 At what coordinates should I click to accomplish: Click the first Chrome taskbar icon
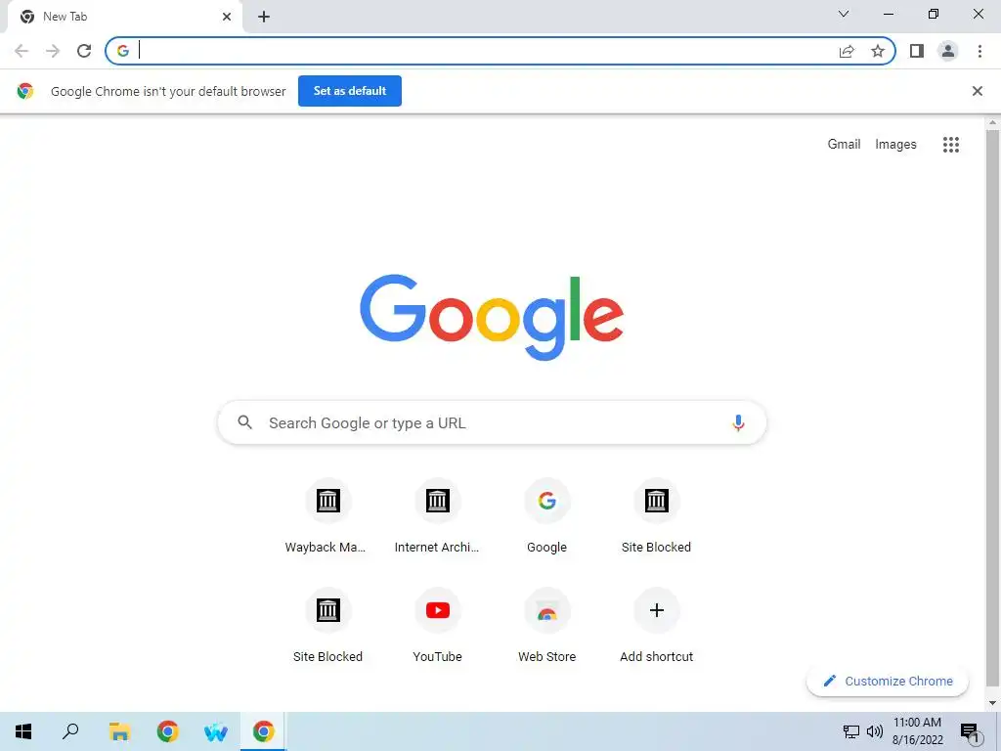[168, 731]
